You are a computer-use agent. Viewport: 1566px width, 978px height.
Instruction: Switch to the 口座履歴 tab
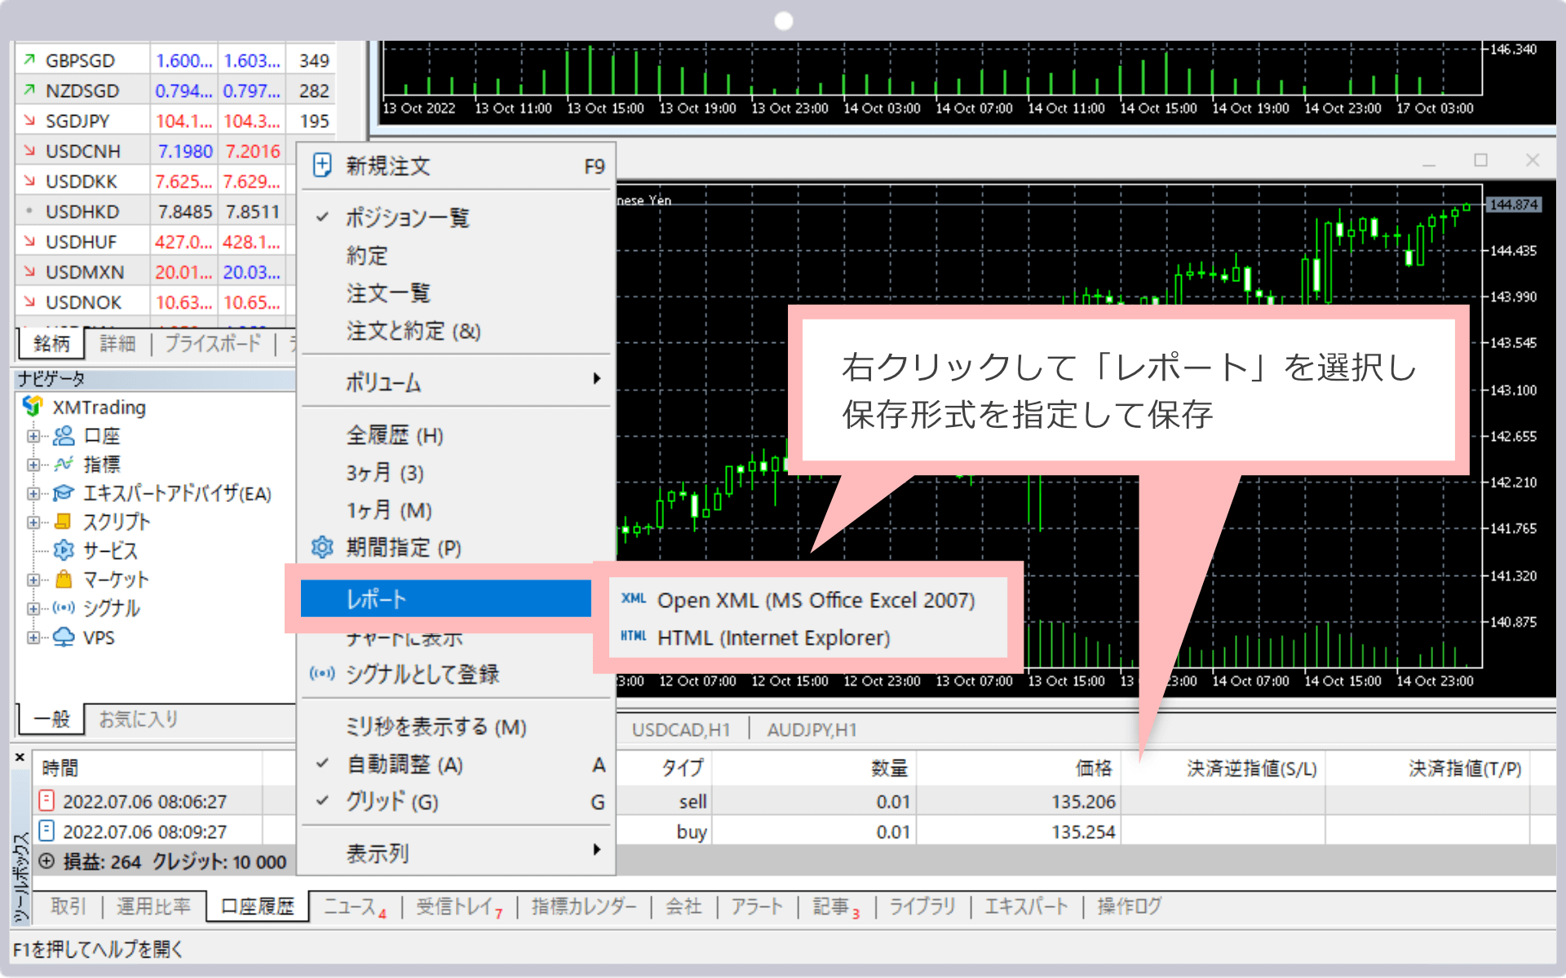coord(257,906)
